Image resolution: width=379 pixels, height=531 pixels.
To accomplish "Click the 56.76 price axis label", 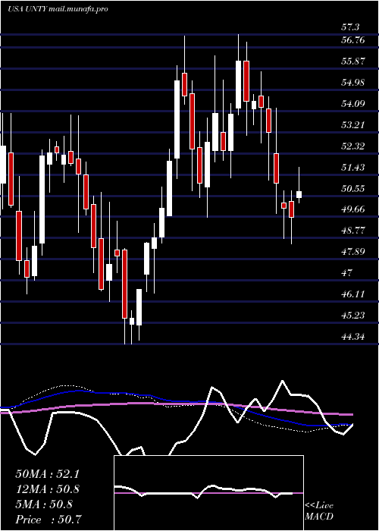I will click(x=353, y=40).
